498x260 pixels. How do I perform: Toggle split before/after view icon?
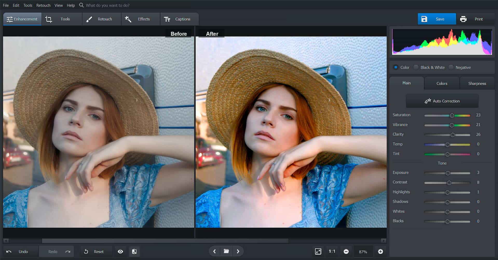coord(134,251)
